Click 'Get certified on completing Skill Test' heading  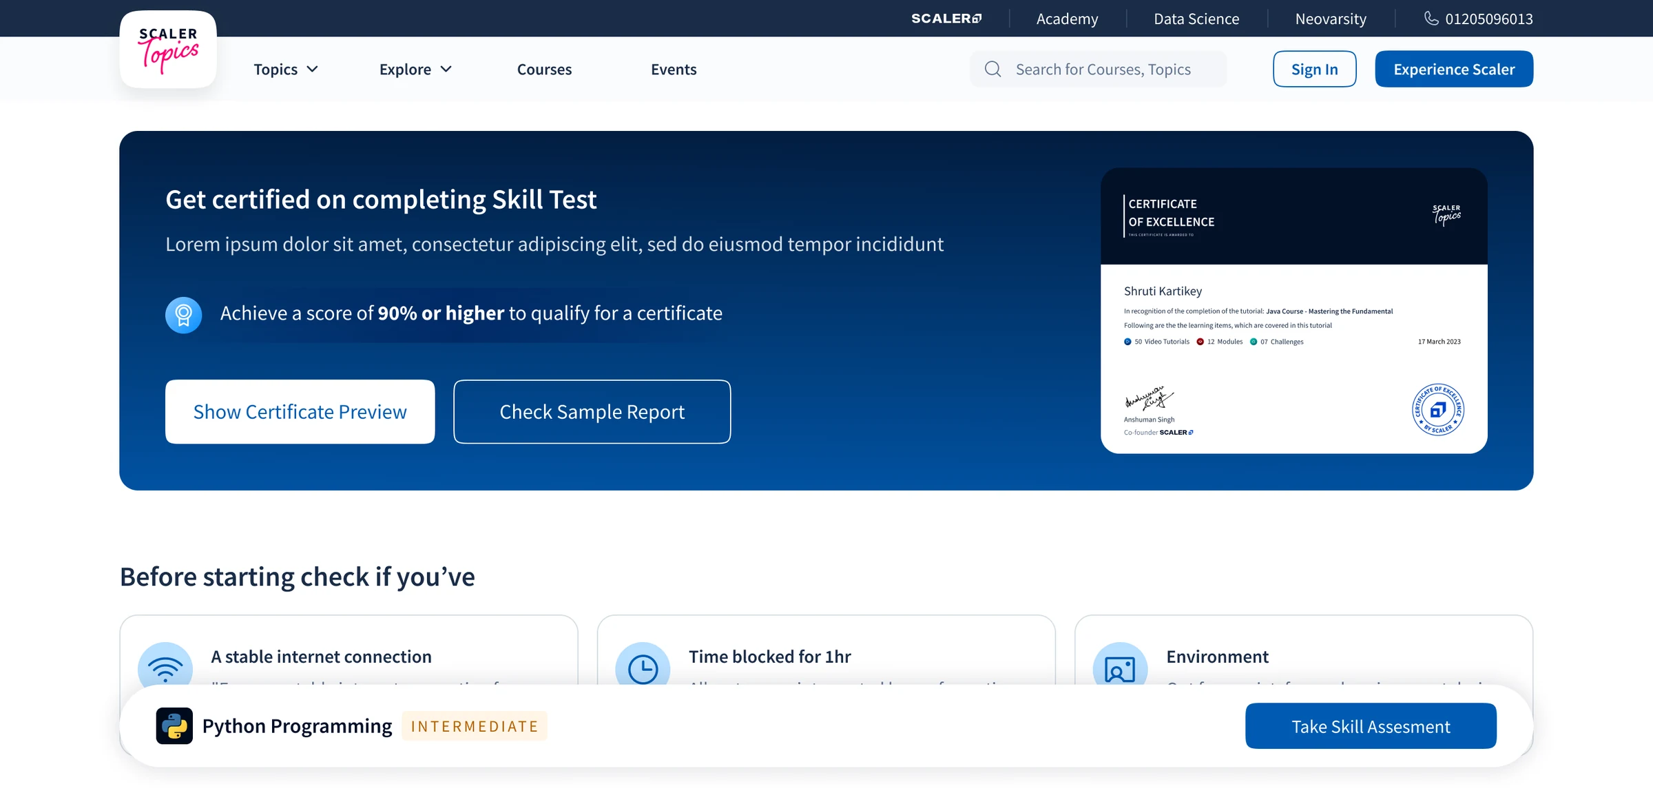coord(381,200)
